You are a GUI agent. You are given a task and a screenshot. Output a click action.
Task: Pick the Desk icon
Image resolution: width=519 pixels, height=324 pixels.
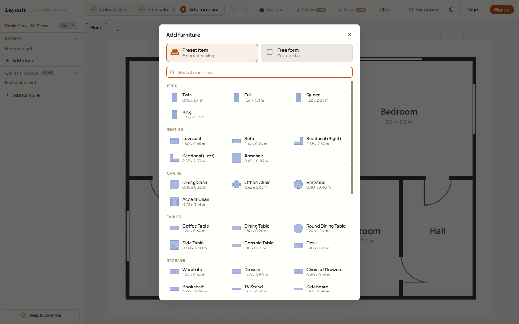[298, 245]
